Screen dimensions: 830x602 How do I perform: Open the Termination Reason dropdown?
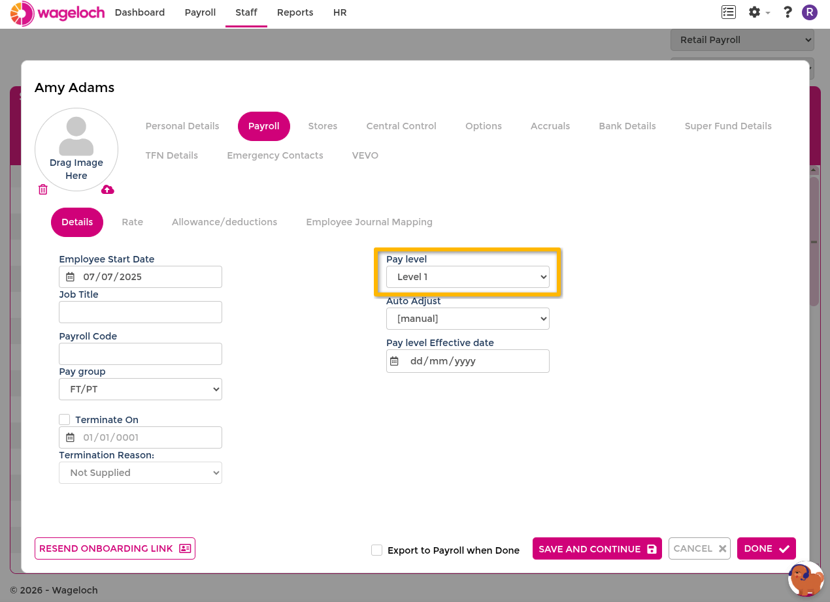point(141,473)
